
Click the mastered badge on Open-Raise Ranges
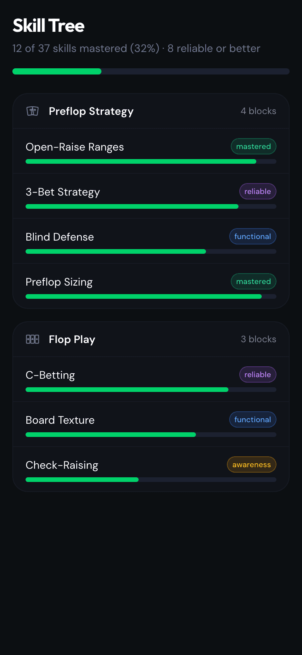click(254, 147)
